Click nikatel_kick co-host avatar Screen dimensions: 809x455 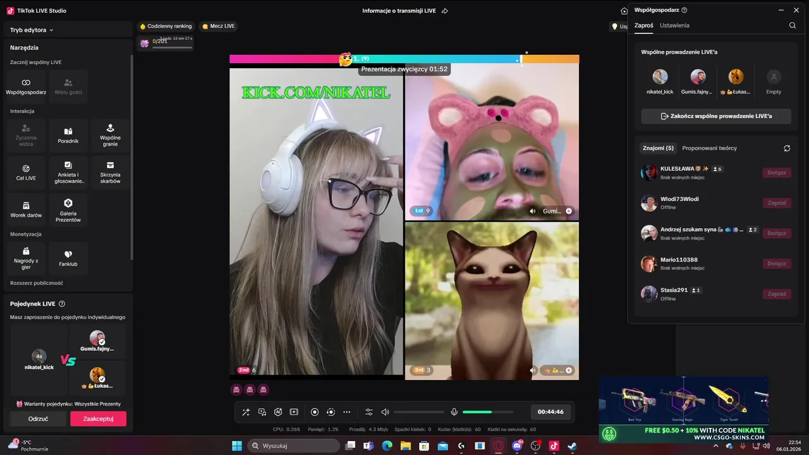[x=660, y=77]
